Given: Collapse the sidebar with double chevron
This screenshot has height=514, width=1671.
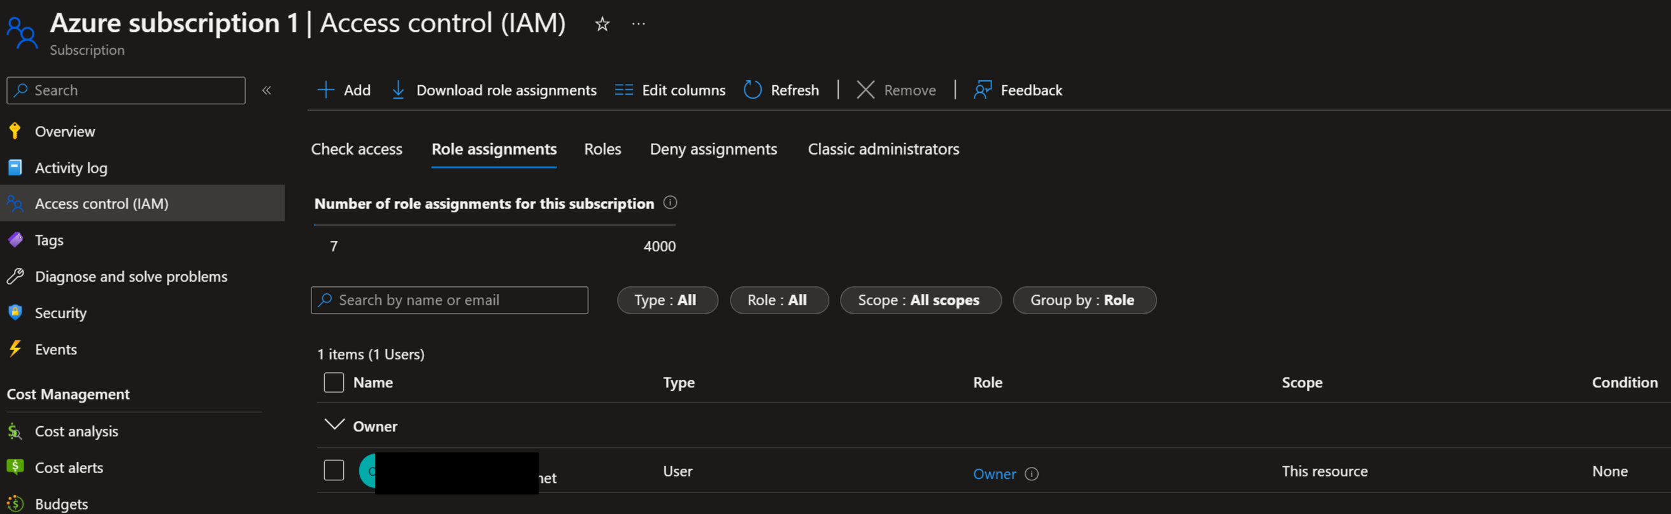Looking at the screenshot, I should coord(267,90).
